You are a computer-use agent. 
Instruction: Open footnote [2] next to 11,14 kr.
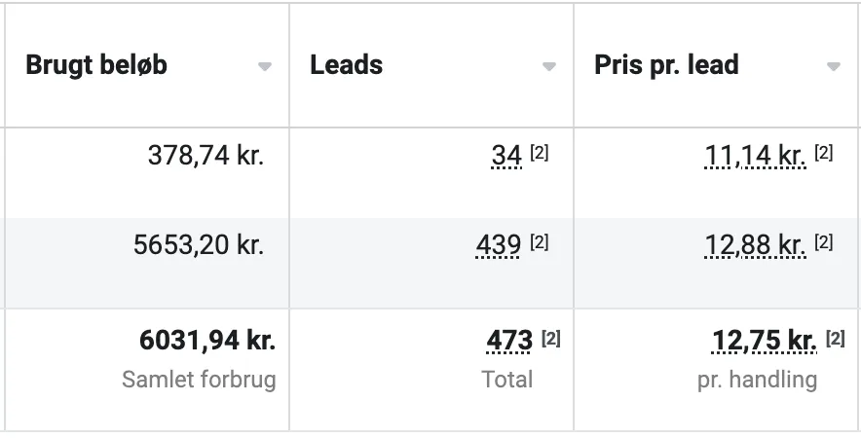tap(824, 153)
